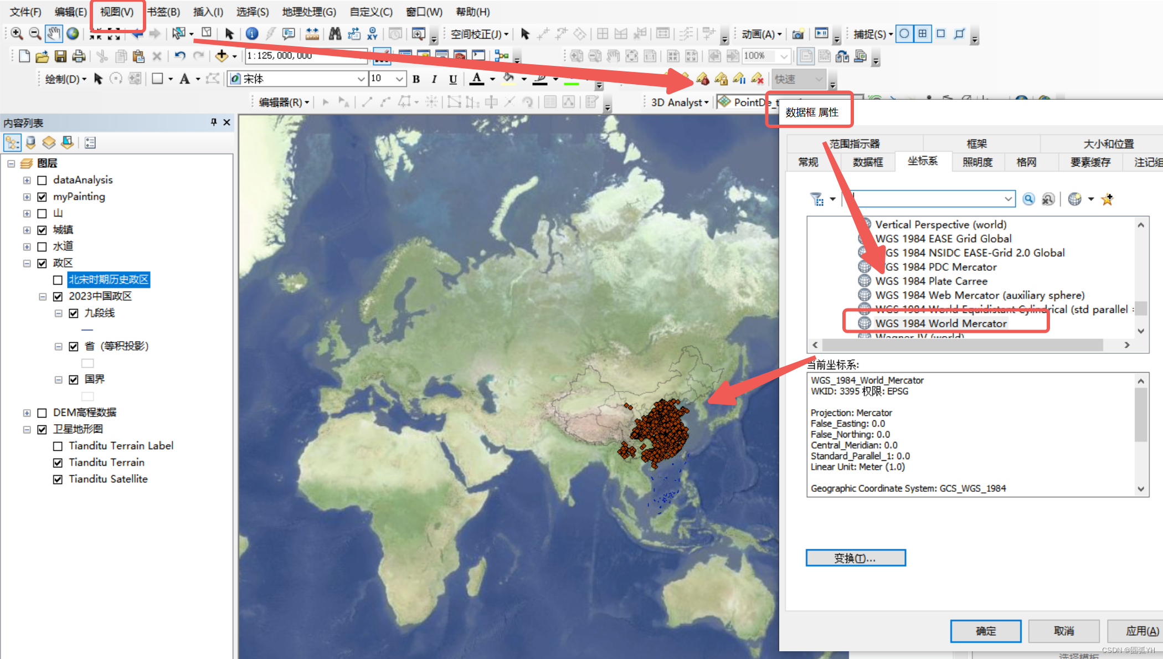Image resolution: width=1163 pixels, height=659 pixels.
Task: Select the Identify tool
Action: coord(252,34)
